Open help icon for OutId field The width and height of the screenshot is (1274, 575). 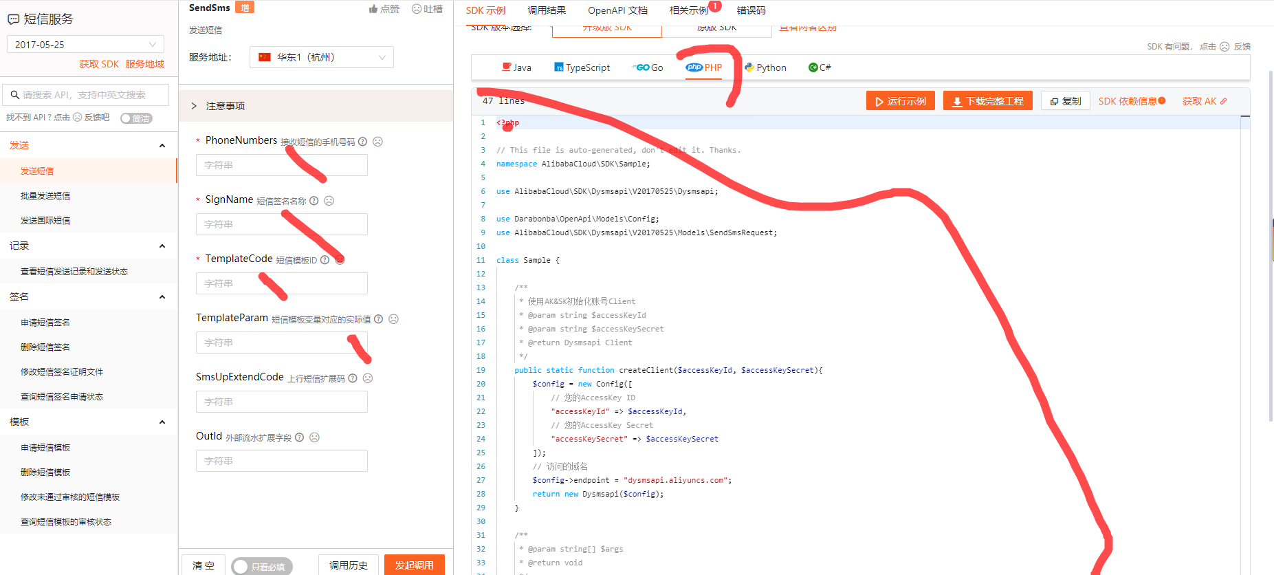(x=299, y=437)
